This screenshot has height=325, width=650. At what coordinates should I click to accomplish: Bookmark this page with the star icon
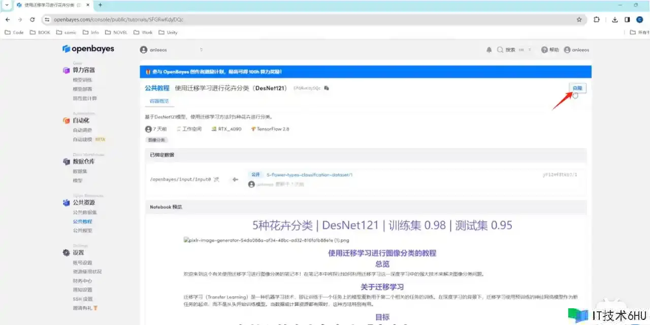pos(579,19)
